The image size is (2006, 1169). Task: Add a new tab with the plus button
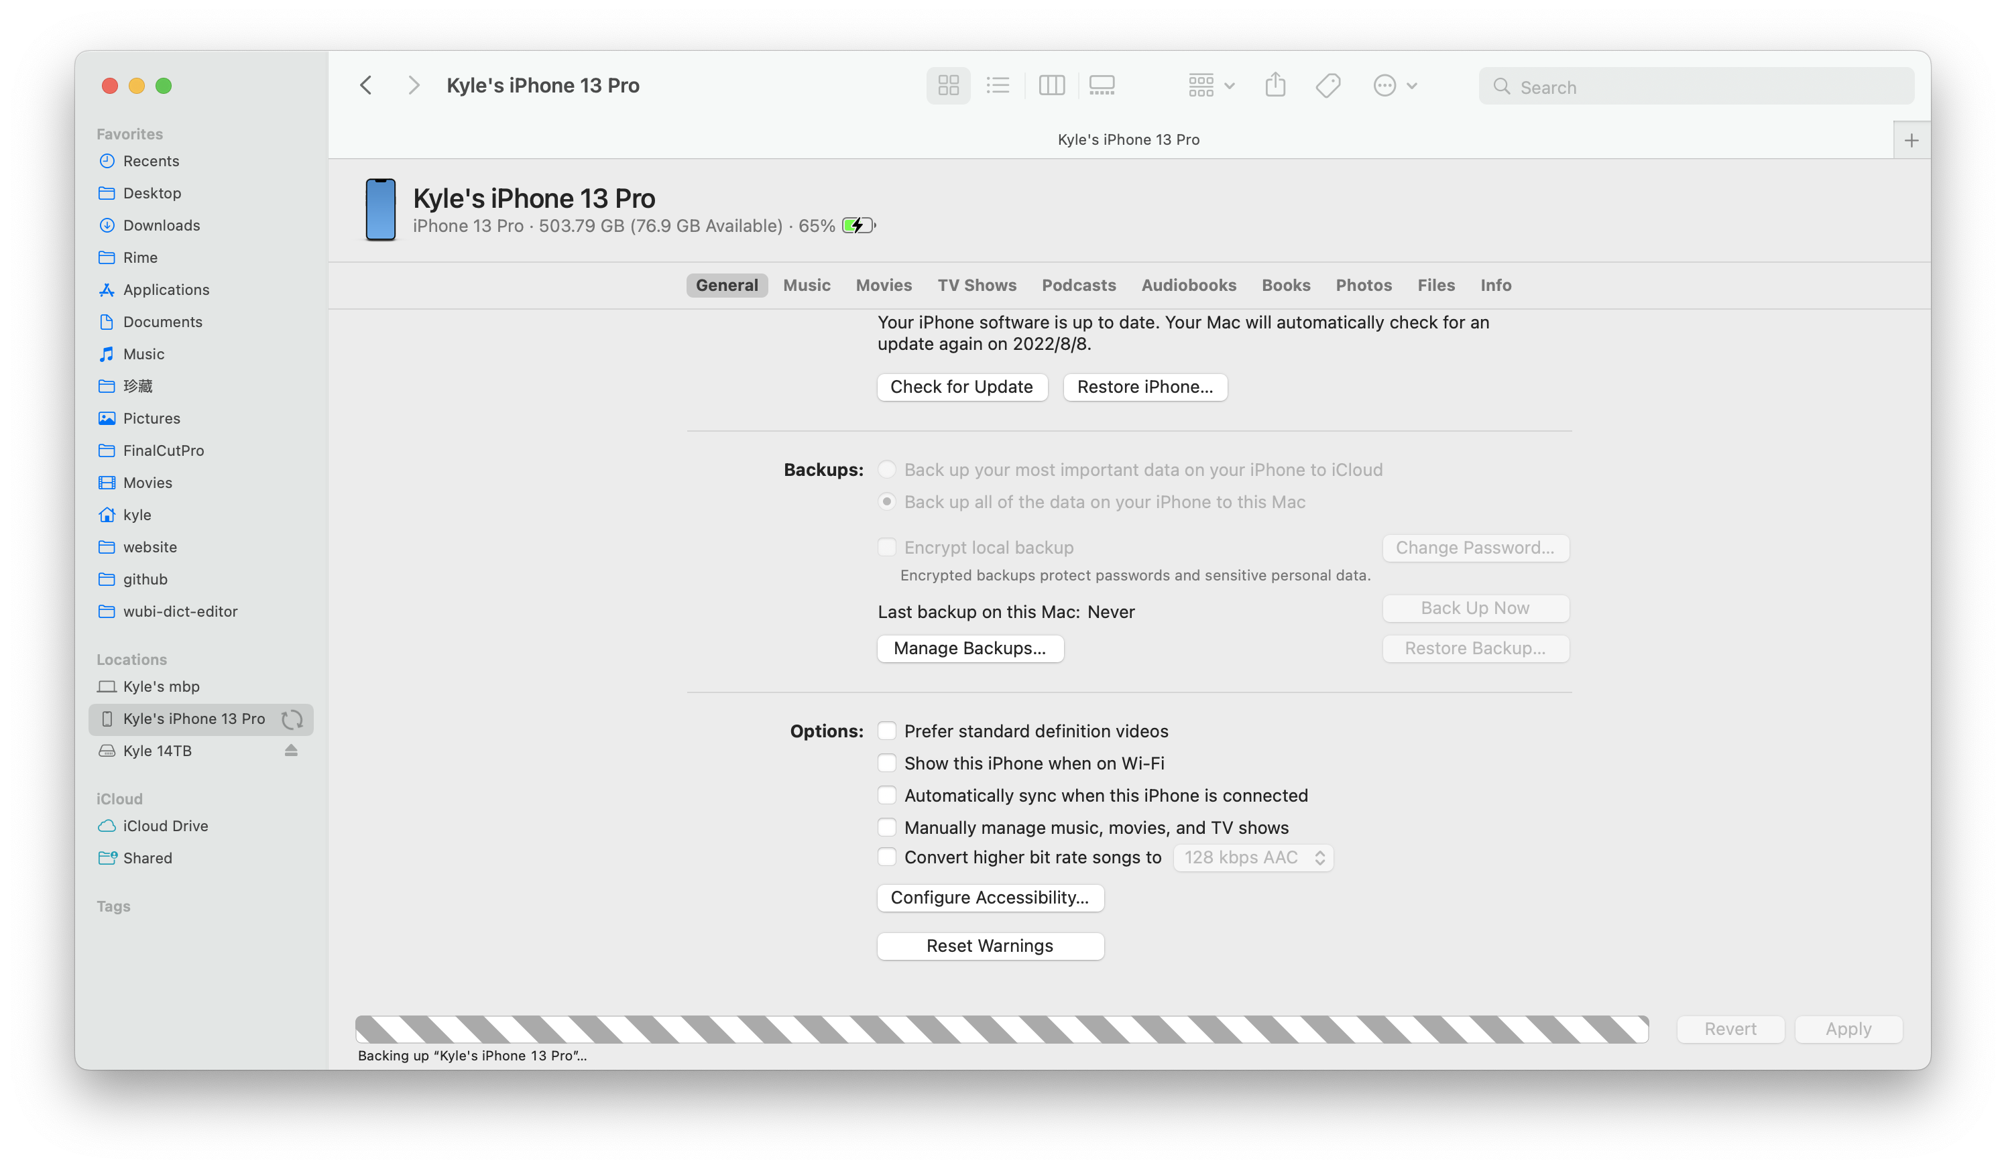[1911, 141]
